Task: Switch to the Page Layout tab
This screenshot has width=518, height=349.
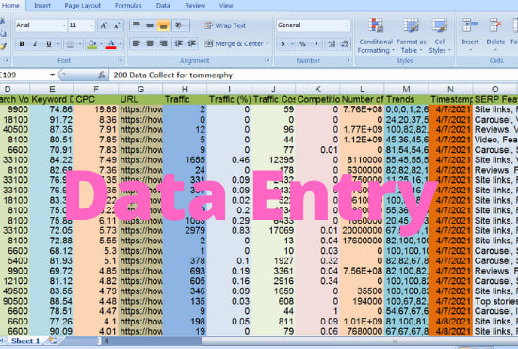Action: pos(82,6)
